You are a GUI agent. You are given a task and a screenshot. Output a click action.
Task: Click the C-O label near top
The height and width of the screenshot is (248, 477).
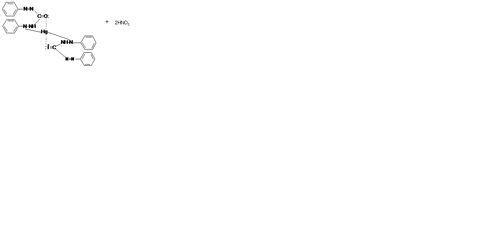[x=43, y=16]
